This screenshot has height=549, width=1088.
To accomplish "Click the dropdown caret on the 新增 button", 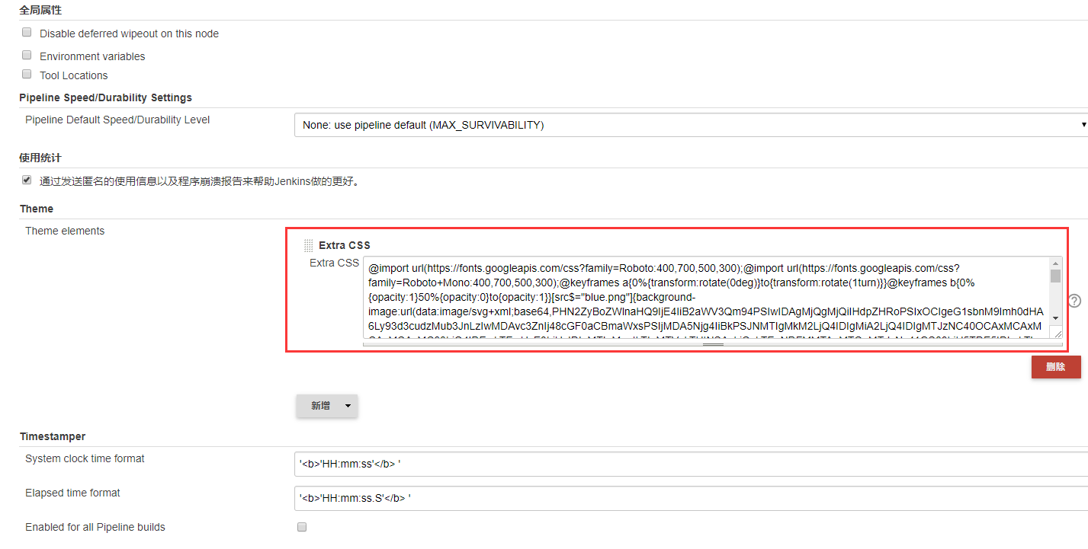I will point(349,406).
